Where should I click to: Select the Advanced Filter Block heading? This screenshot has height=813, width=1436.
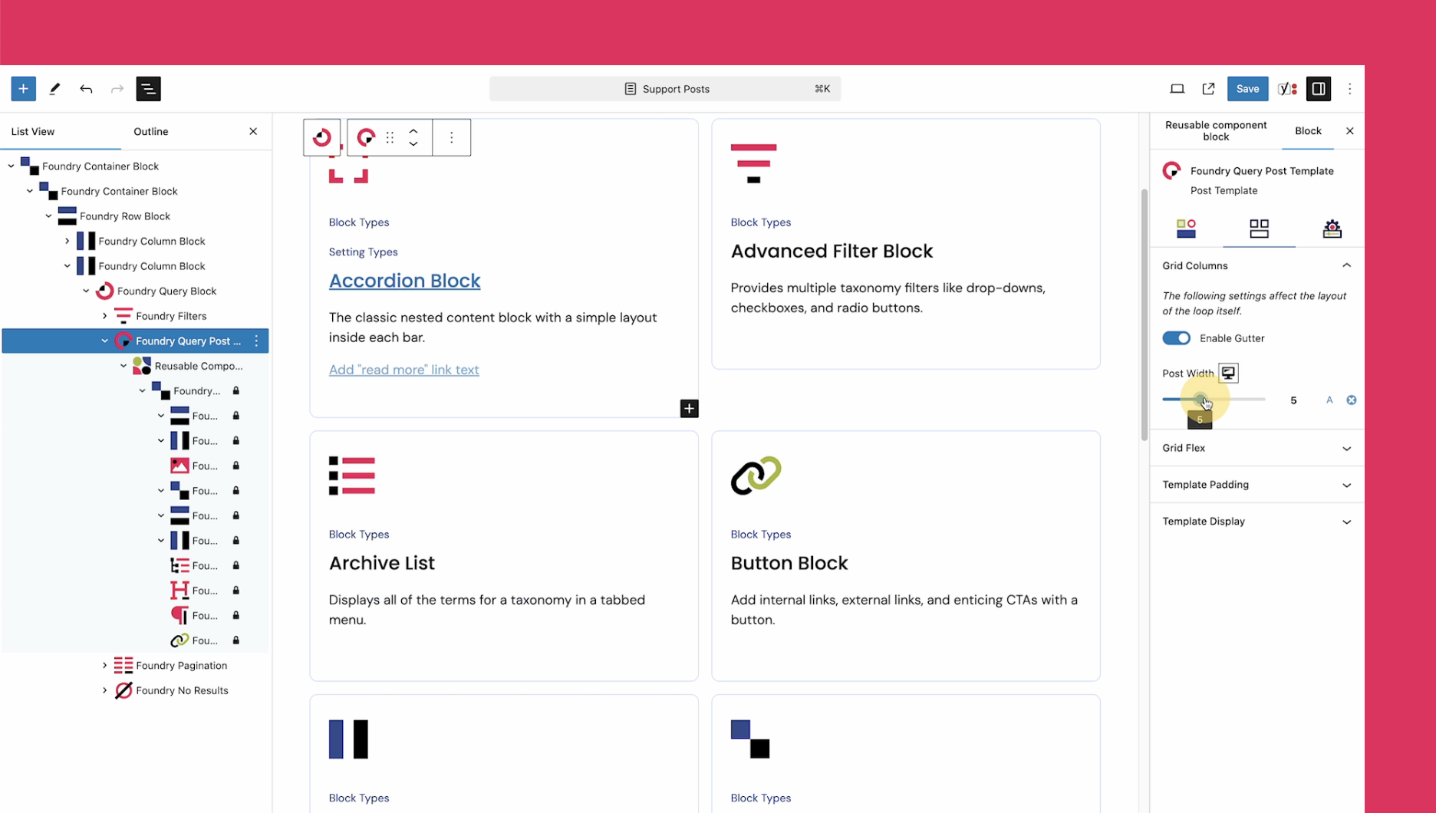click(x=832, y=252)
